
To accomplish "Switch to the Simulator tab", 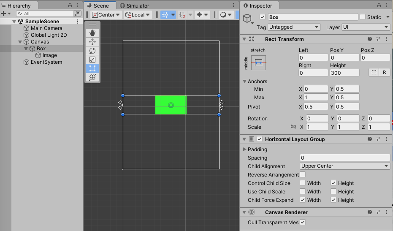I will (134, 5).
